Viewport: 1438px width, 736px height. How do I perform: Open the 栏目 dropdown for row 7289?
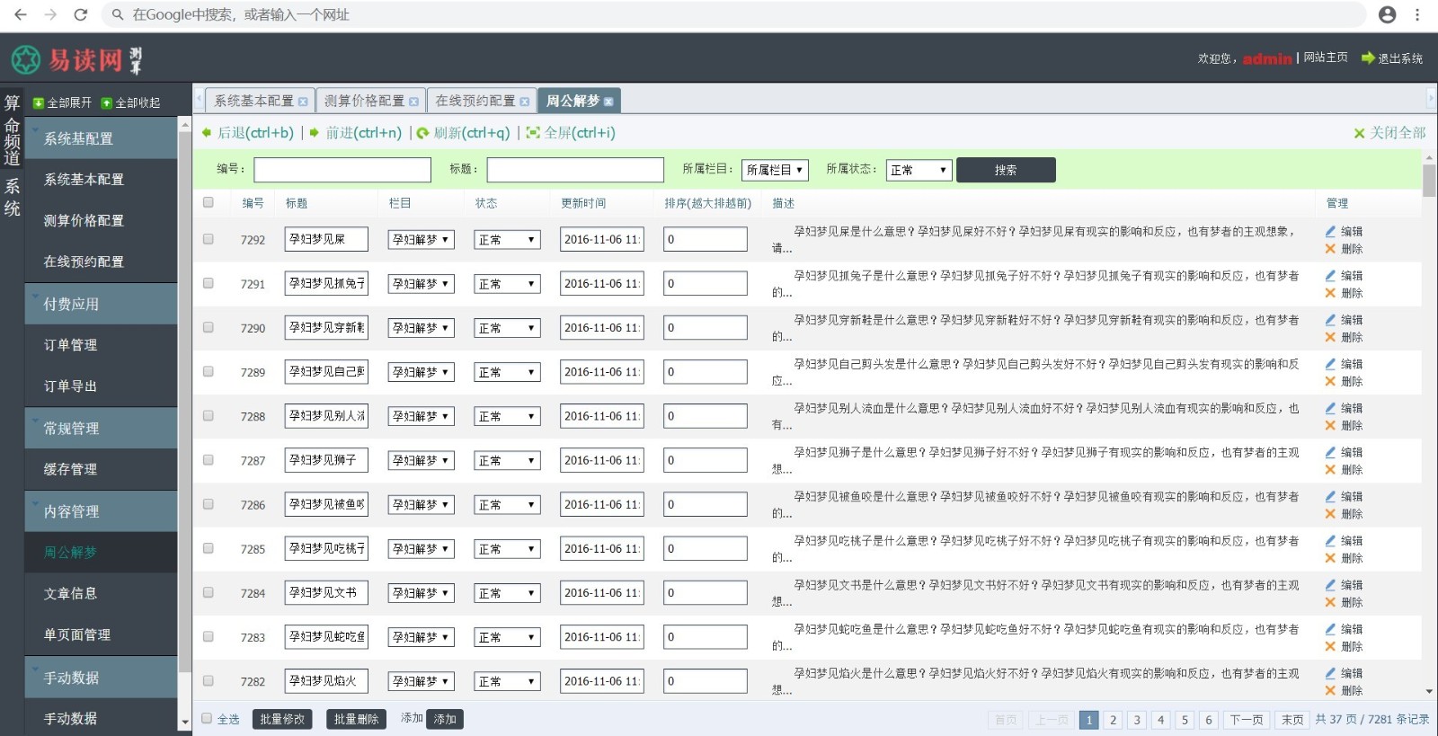(421, 372)
